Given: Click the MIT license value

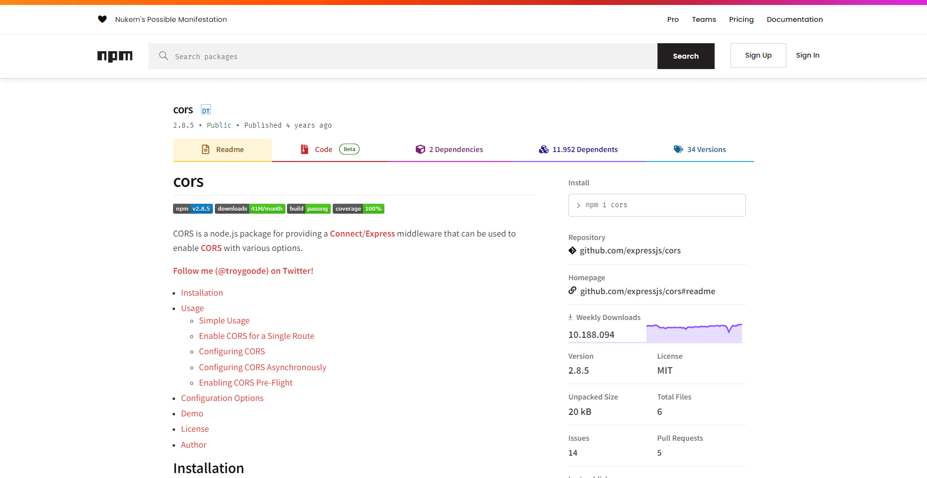Looking at the screenshot, I should (x=665, y=371).
